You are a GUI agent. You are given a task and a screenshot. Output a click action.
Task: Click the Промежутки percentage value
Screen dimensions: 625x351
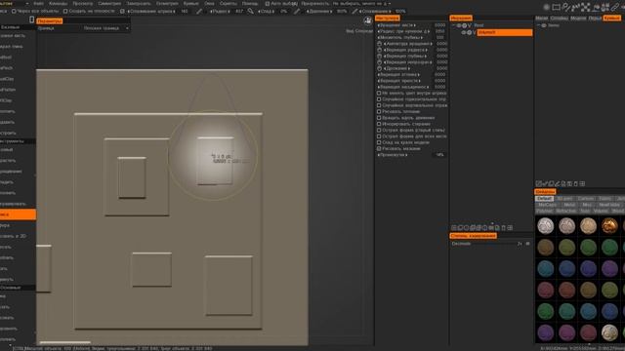[439, 155]
